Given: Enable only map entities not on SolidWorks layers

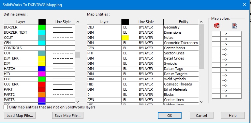Looking at the screenshot, I should [x=6, y=107].
